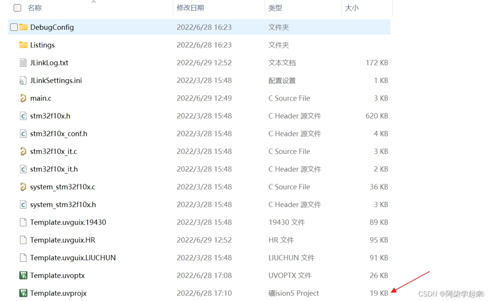
Task: Select the Listings folder name
Action: tap(43, 45)
